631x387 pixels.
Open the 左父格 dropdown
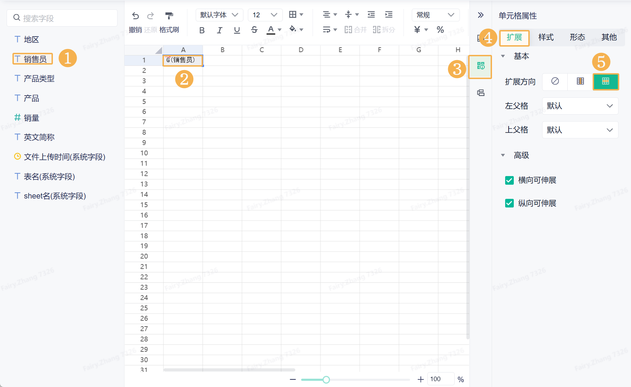point(580,106)
